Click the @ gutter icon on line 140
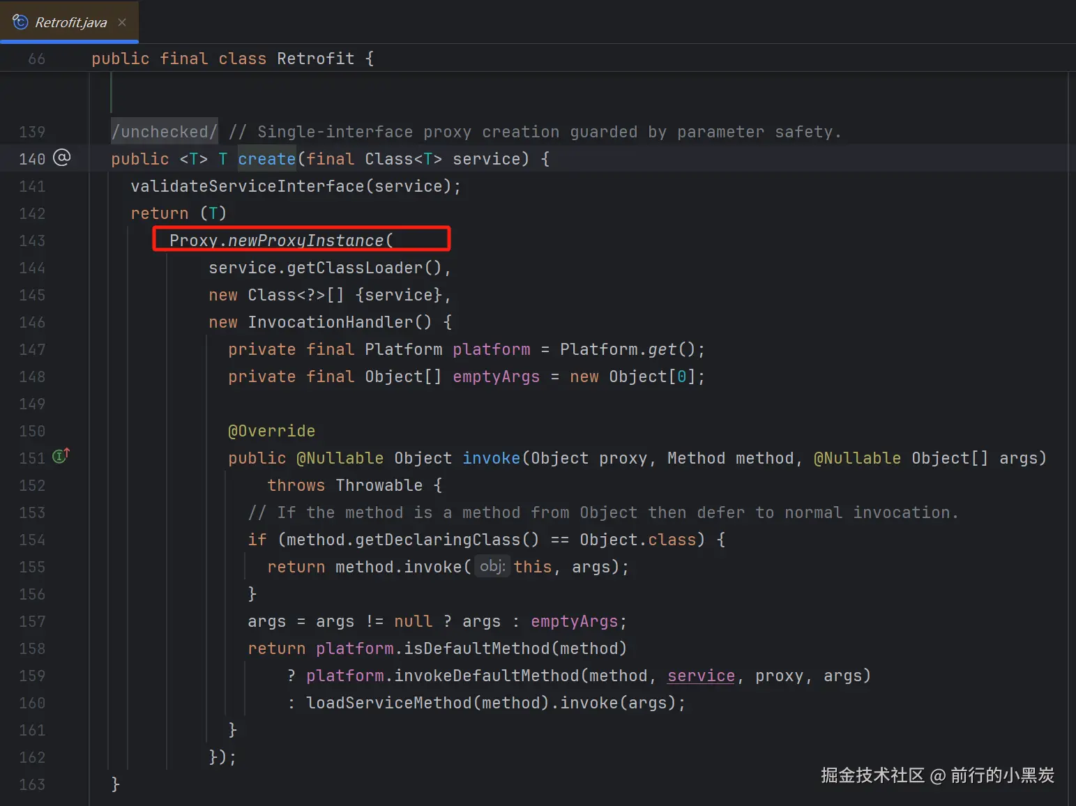Image resolution: width=1076 pixels, height=806 pixels. point(62,158)
